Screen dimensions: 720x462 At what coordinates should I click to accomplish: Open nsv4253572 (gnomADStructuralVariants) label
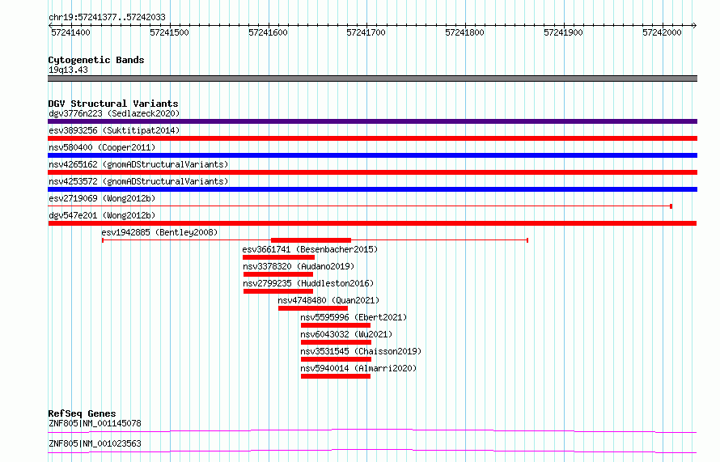point(138,181)
